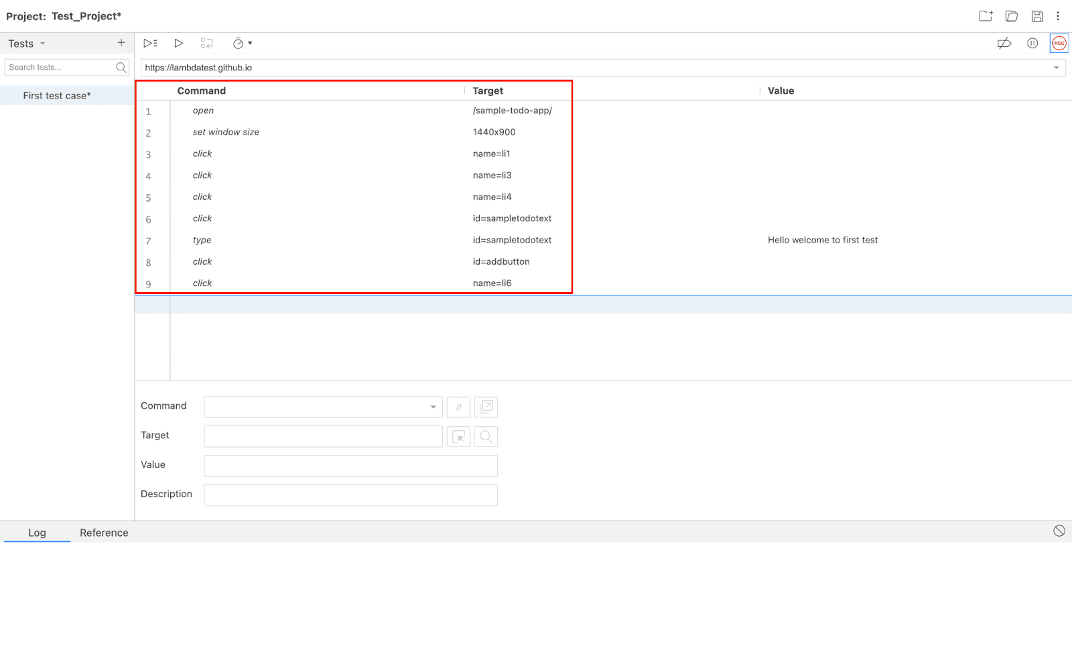Image resolution: width=1072 pixels, height=670 pixels.
Task: Select target element in the page
Action: tap(458, 436)
